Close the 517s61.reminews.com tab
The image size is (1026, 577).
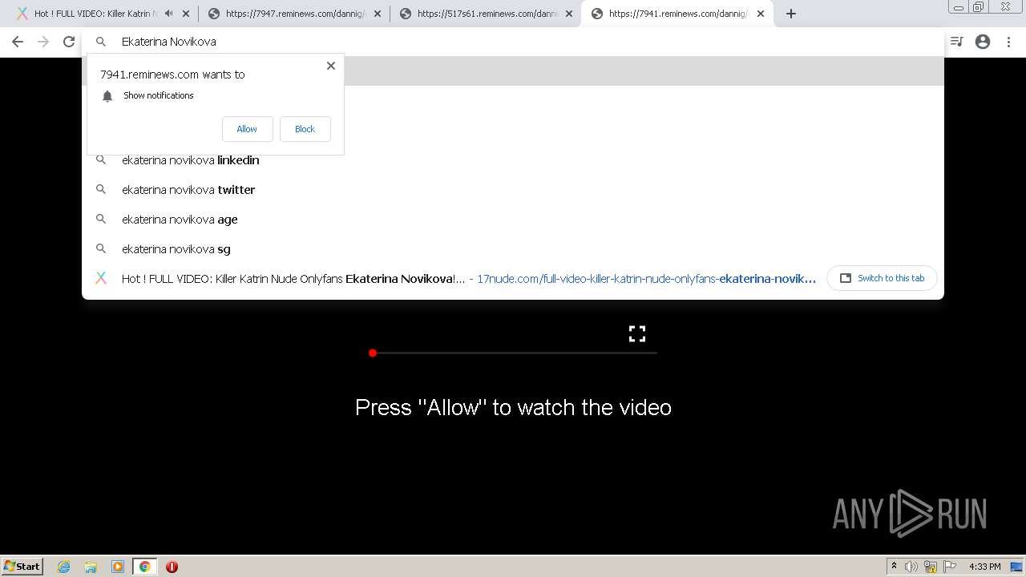point(569,14)
